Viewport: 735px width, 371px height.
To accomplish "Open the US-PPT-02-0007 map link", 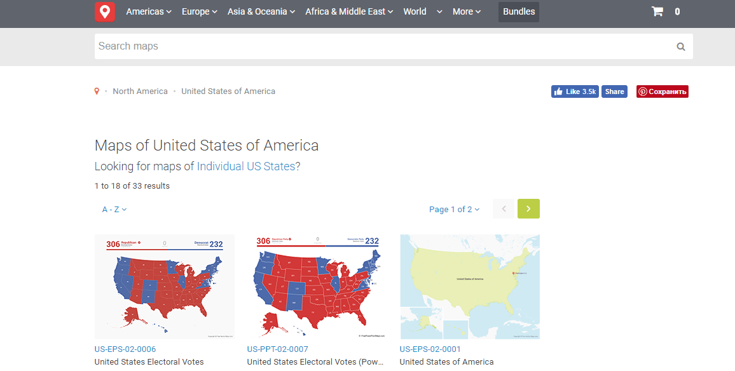I will (x=277, y=349).
